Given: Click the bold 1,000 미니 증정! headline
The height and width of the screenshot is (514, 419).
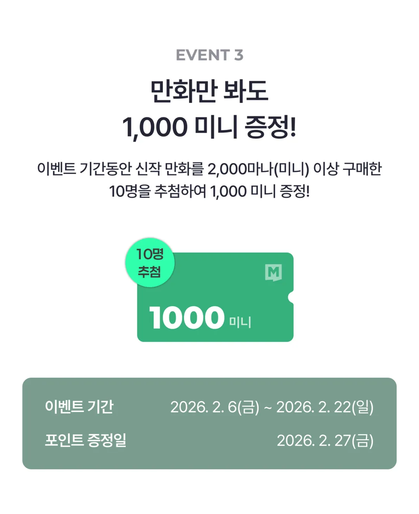Looking at the screenshot, I should click(209, 127).
